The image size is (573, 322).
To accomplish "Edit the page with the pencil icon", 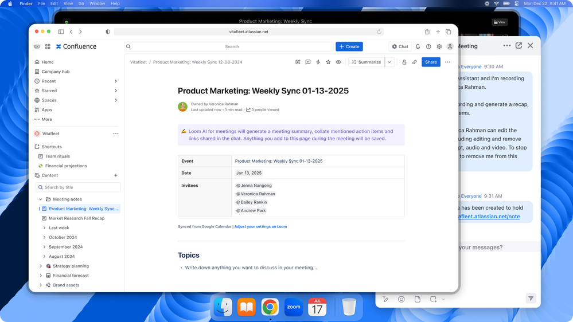I will pos(298,62).
